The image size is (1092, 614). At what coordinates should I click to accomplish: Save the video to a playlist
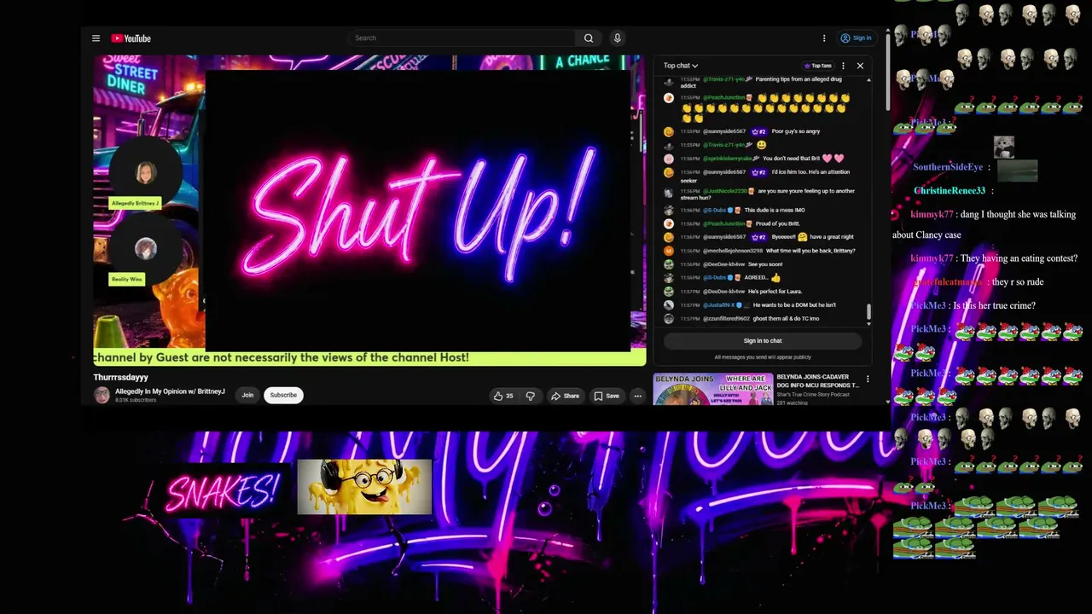[607, 396]
